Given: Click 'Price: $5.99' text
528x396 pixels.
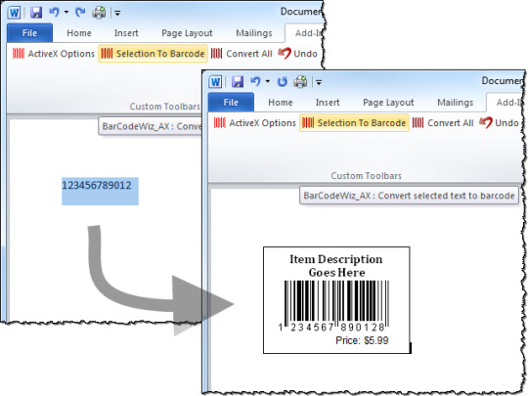Looking at the screenshot, I should [362, 340].
